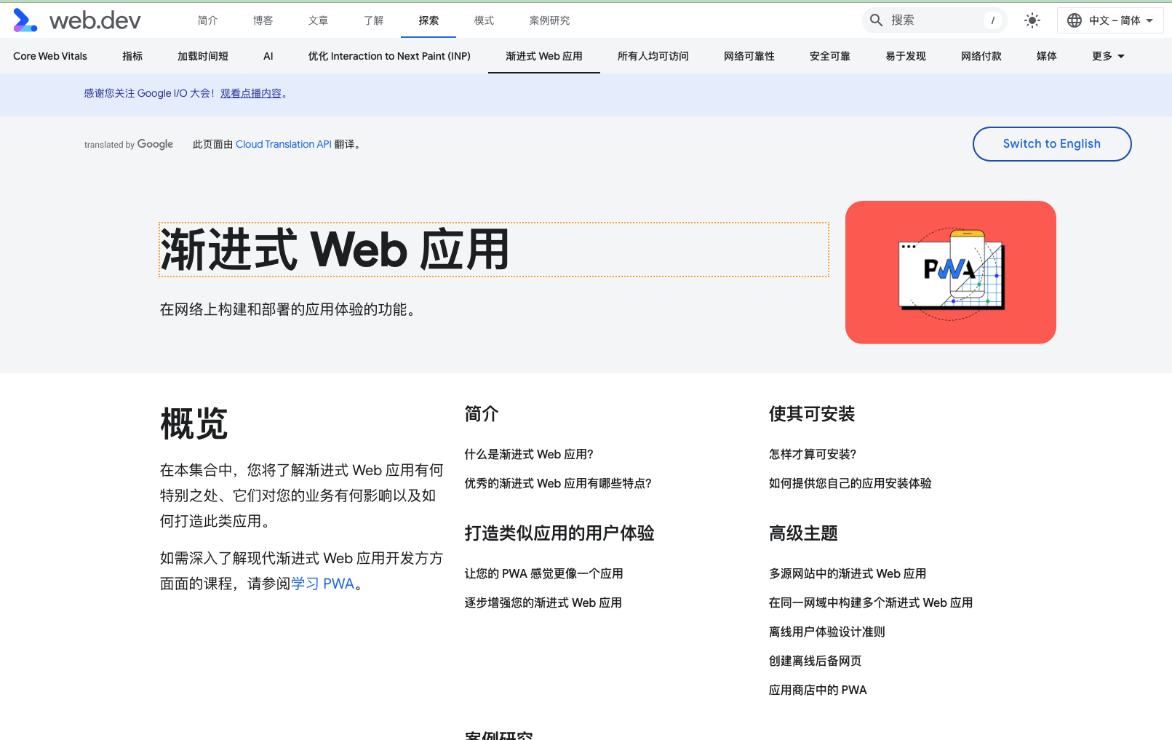Open 如何提供您自己的应用安装体验 article

pos(850,483)
